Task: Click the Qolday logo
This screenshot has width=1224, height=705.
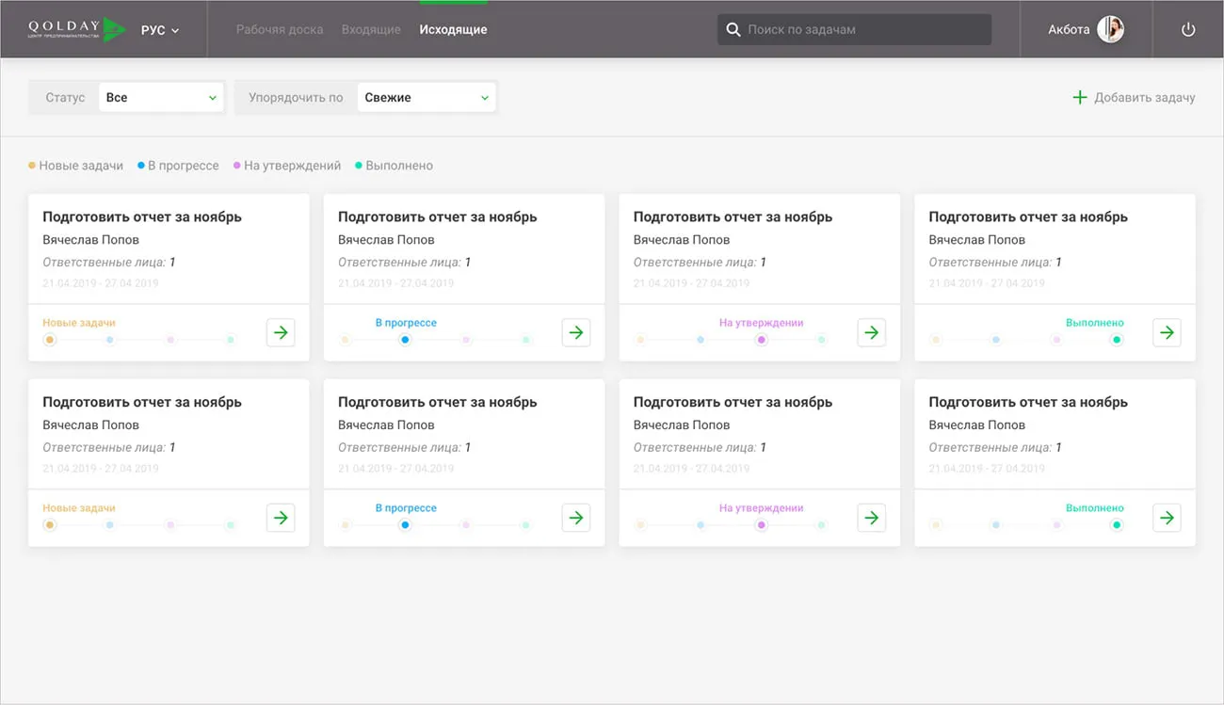Action: [x=76, y=29]
